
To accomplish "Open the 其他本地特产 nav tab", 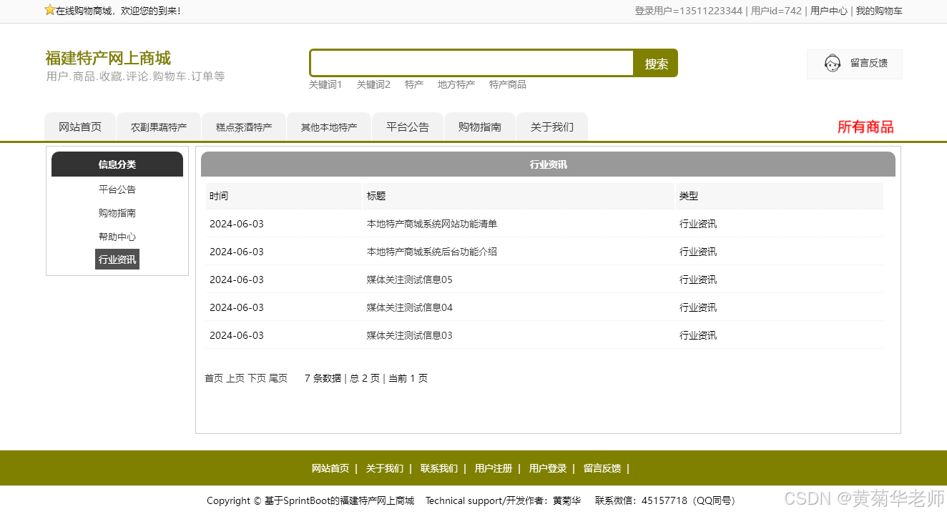I will pos(329,127).
